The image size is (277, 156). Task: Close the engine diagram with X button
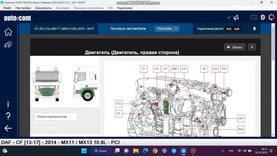[252, 47]
